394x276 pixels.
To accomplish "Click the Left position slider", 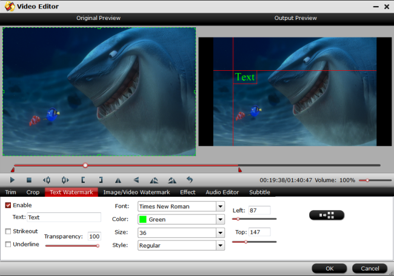I will [255, 219].
